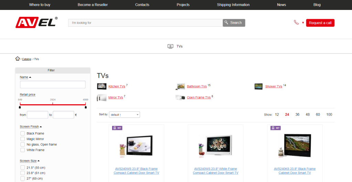The height and width of the screenshot is (182, 352).
Task: Open Shower TVs thumbnail image
Action: [258, 86]
